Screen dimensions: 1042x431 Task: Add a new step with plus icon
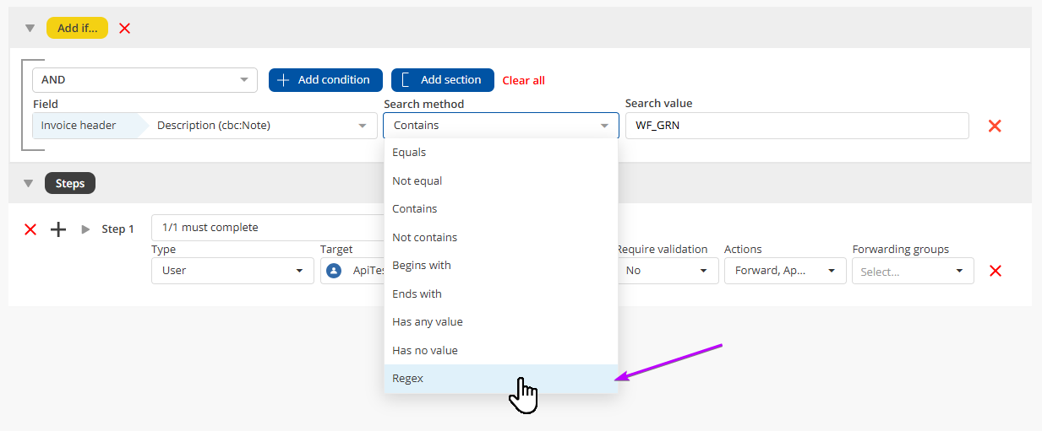[x=58, y=229]
